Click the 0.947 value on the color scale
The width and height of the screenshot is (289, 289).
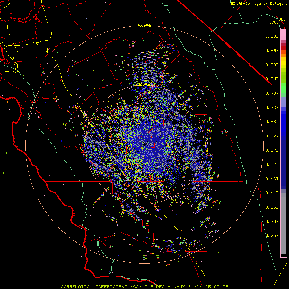point(272,50)
